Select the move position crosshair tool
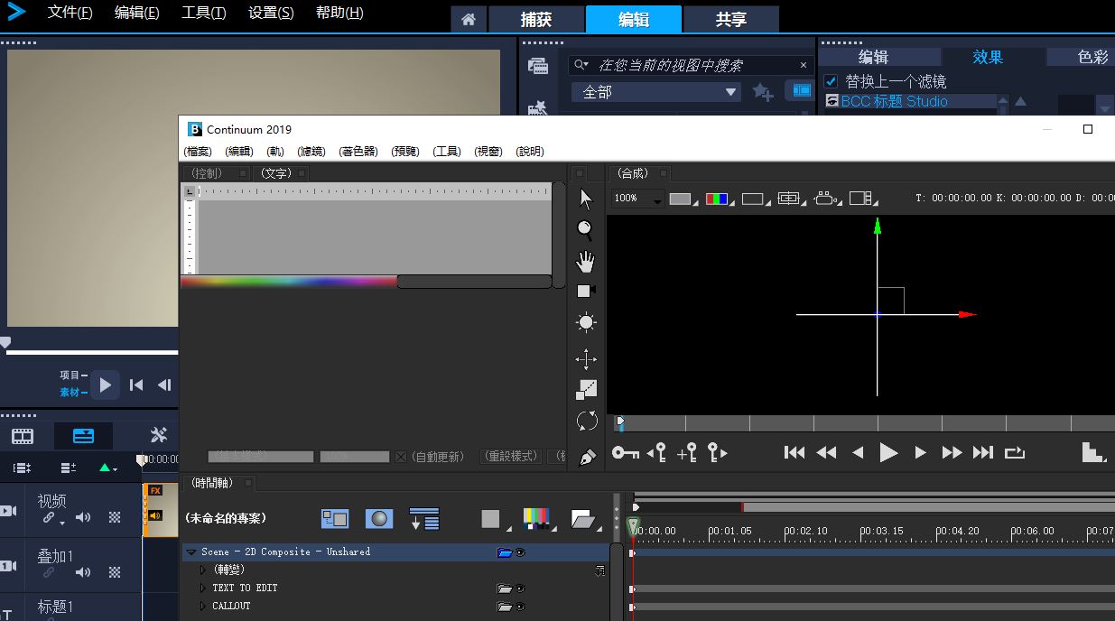This screenshot has height=621, width=1115. (586, 359)
